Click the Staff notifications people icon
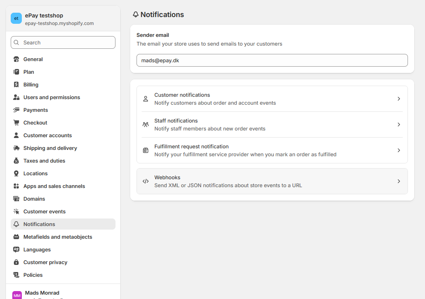This screenshot has width=425, height=299. 145,125
